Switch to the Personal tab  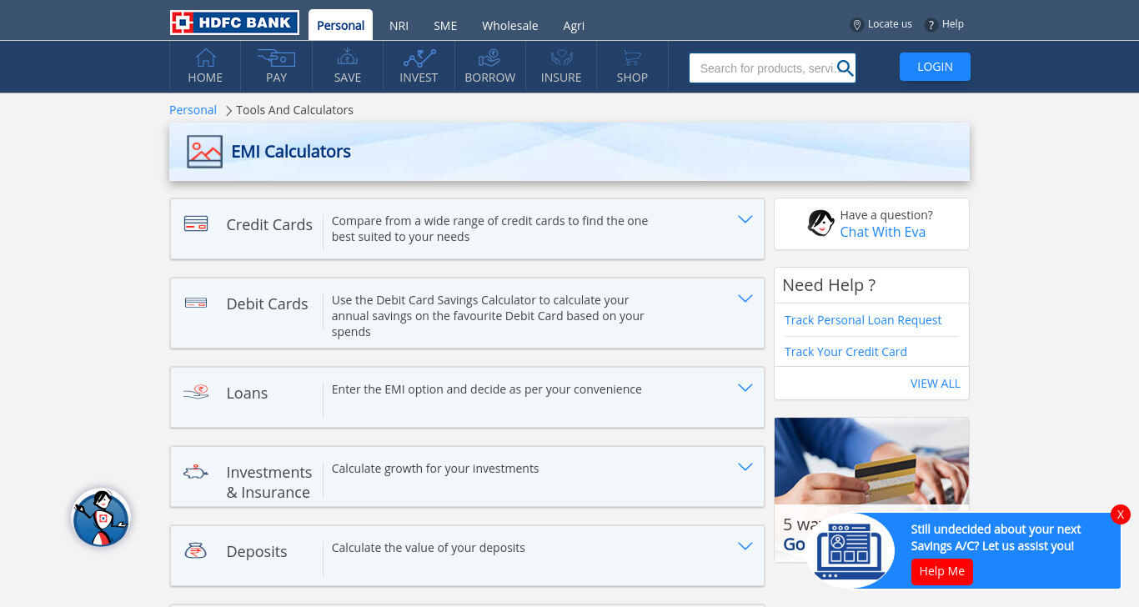point(340,25)
